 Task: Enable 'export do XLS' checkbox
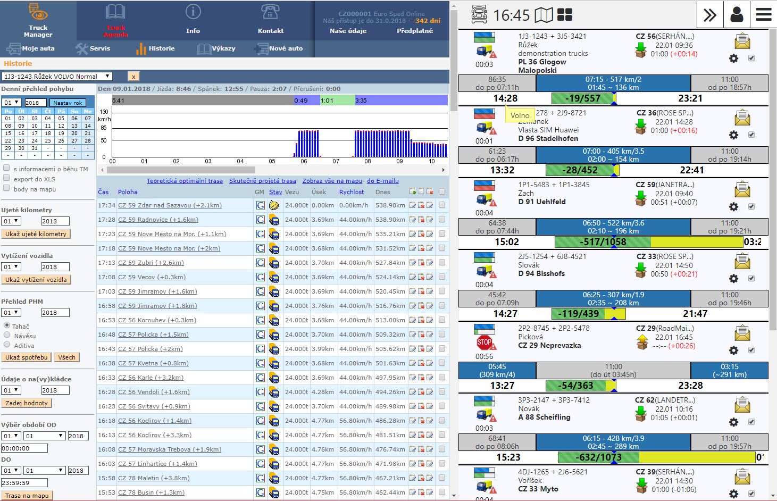pyautogui.click(x=6, y=178)
